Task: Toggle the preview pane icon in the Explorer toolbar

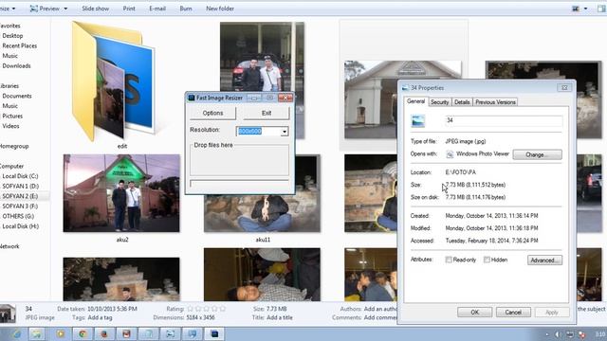Action: (601, 9)
